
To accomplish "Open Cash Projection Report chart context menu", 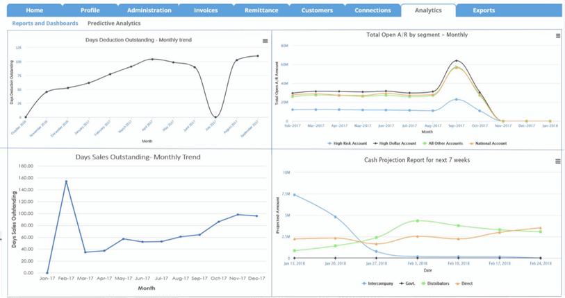I will tap(557, 161).
